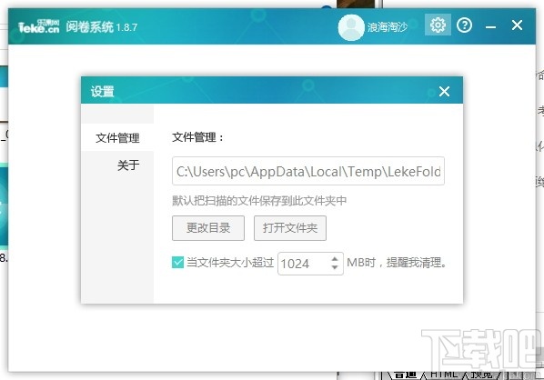Viewport: 544px width, 380px height.
Task: Click the 文件管理： heading label
Action: point(197,137)
